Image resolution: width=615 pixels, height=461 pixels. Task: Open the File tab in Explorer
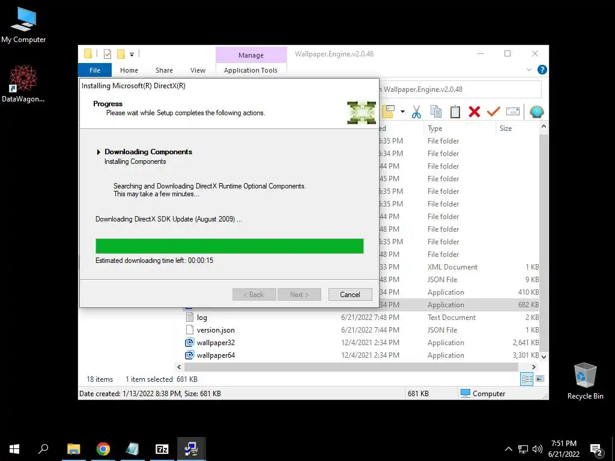pyautogui.click(x=95, y=70)
